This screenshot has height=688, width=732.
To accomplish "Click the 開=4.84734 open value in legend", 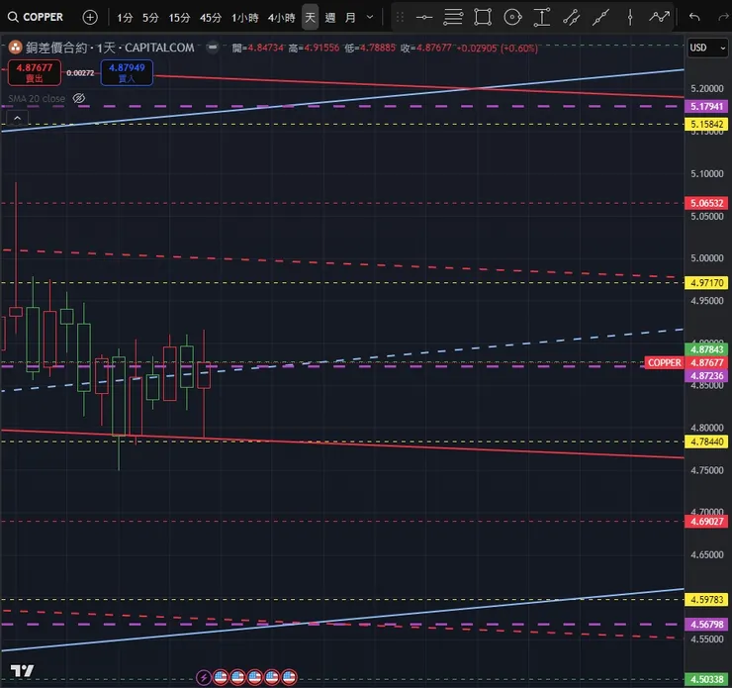I will pos(258,48).
